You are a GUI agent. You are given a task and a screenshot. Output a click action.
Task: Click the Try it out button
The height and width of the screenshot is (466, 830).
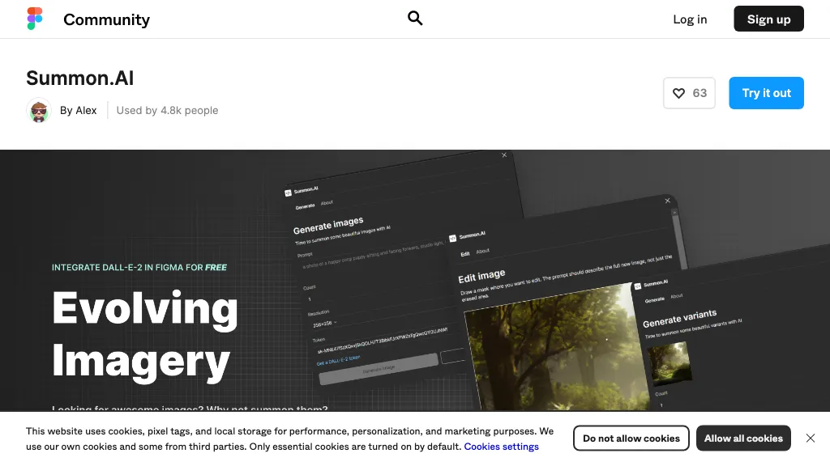[766, 93]
